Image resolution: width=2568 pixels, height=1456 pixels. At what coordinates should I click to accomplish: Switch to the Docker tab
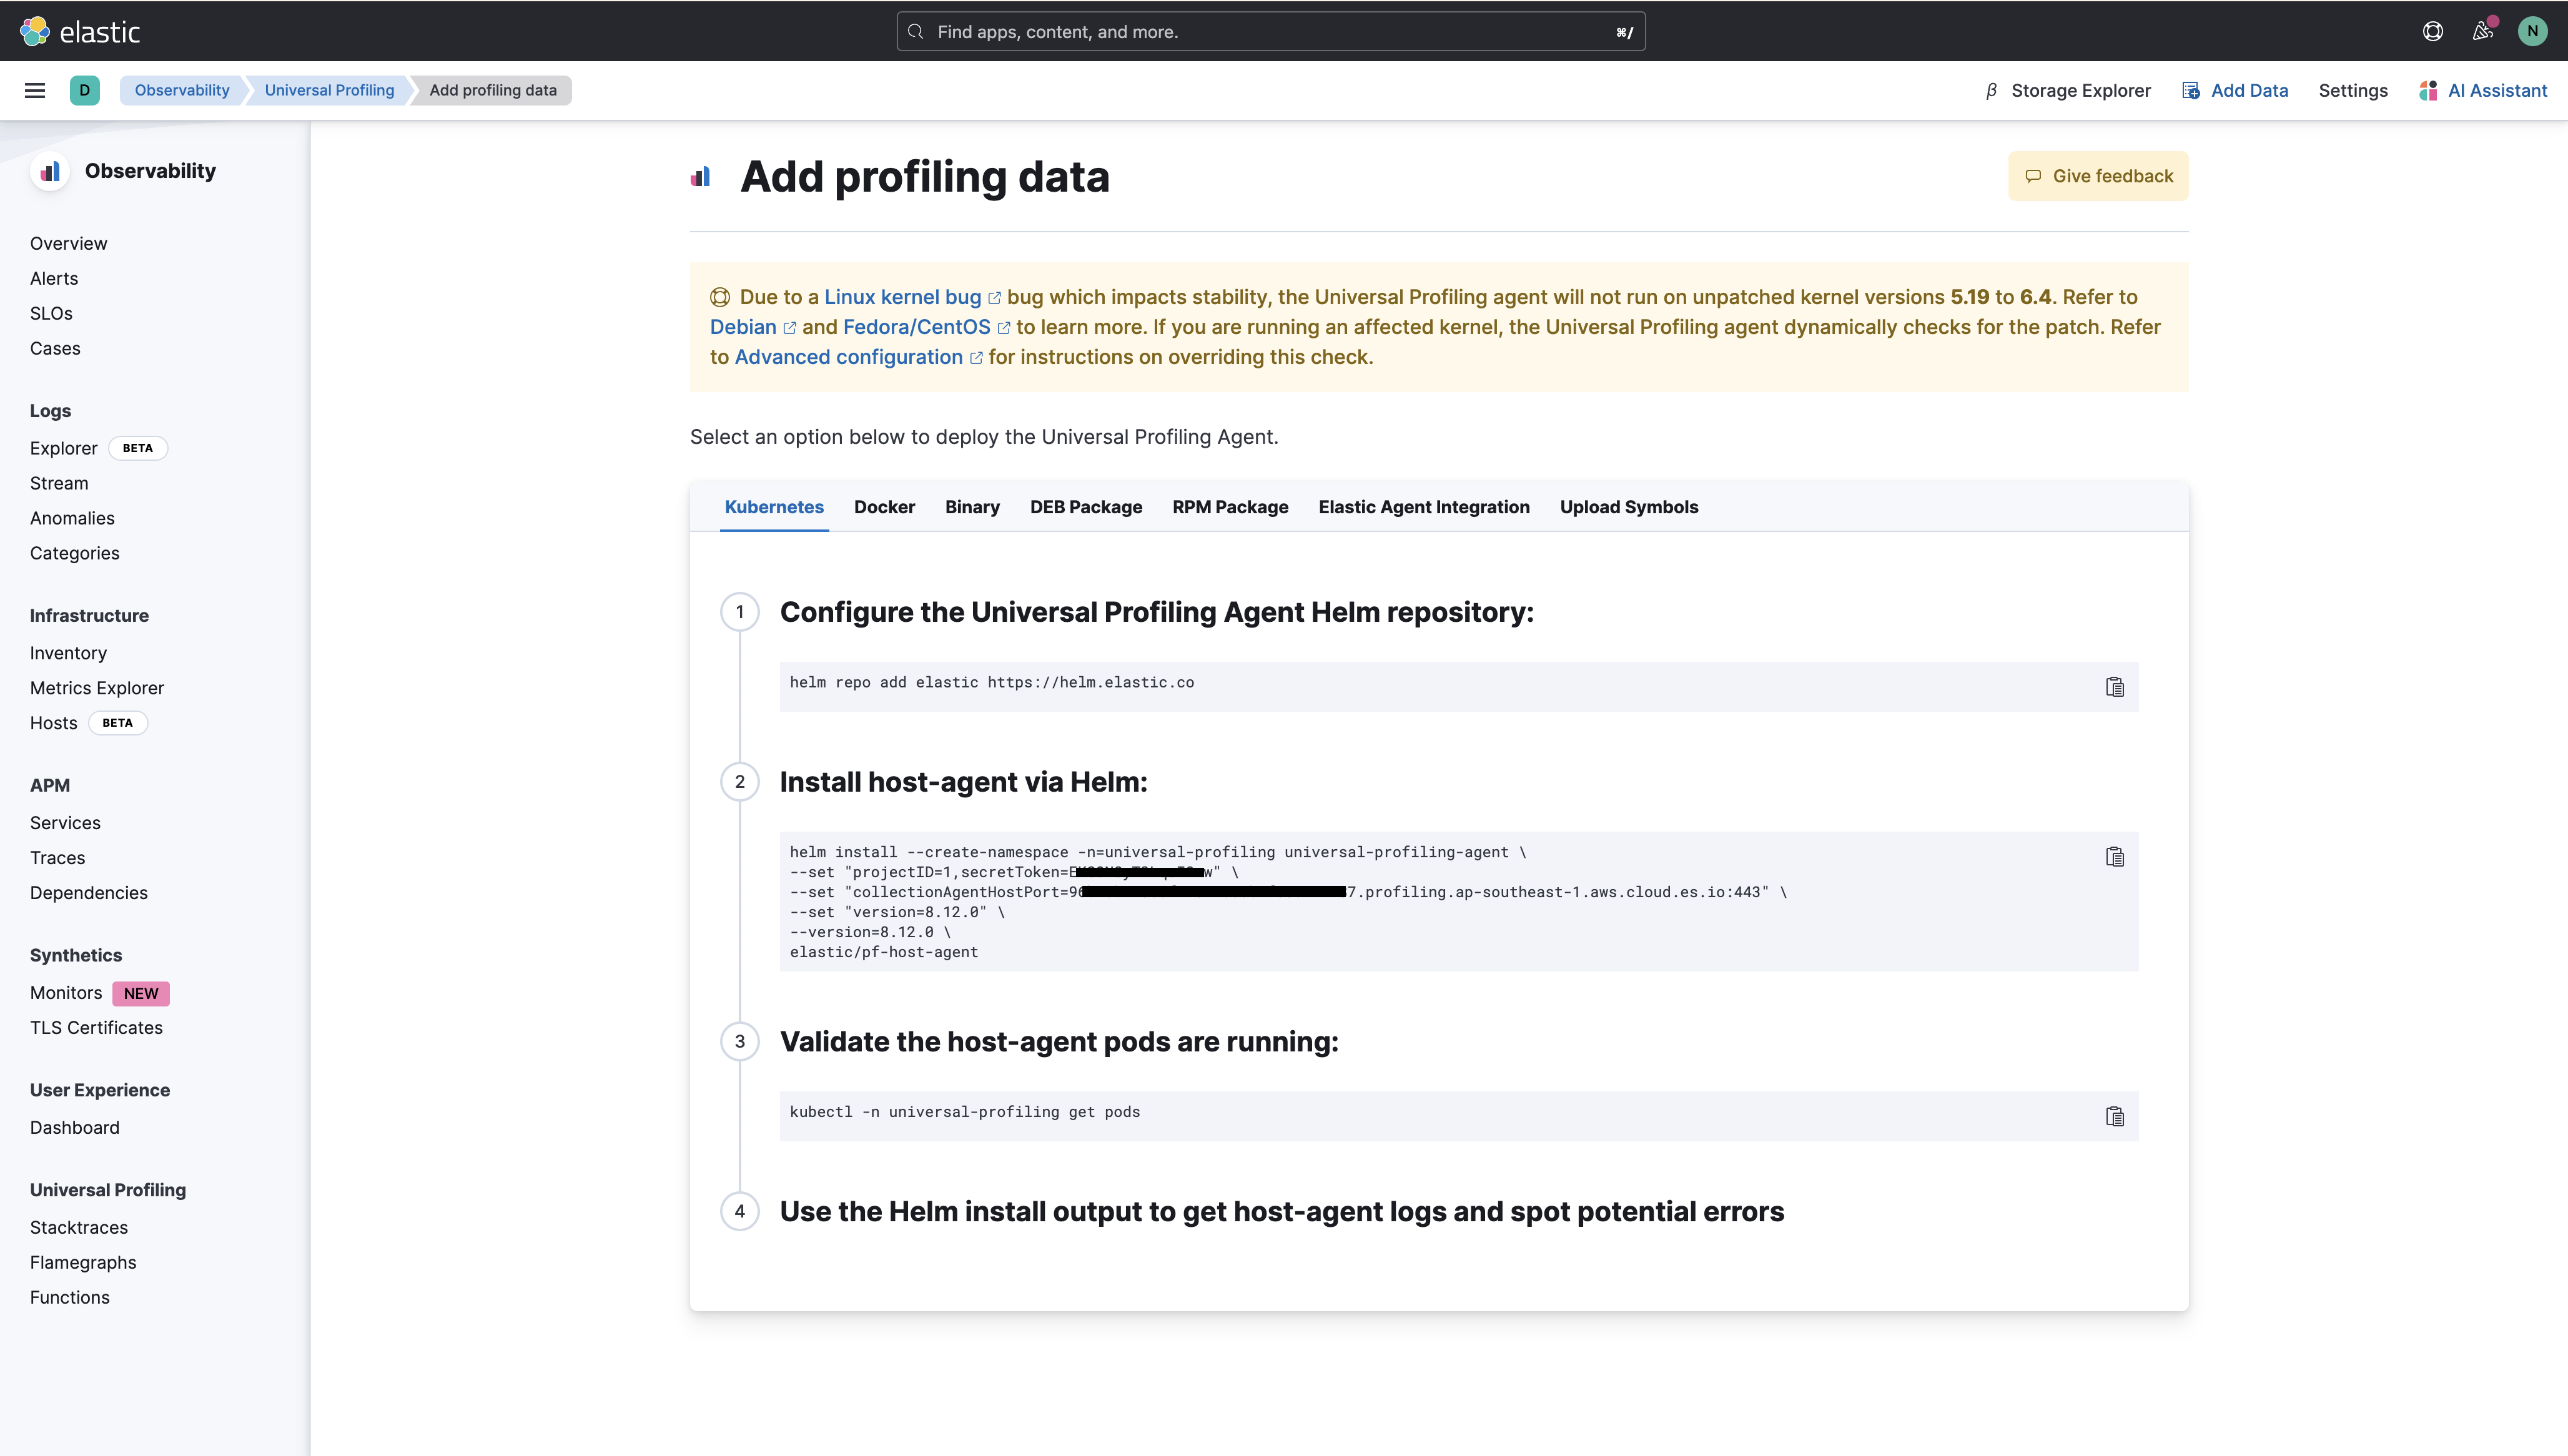tap(884, 507)
